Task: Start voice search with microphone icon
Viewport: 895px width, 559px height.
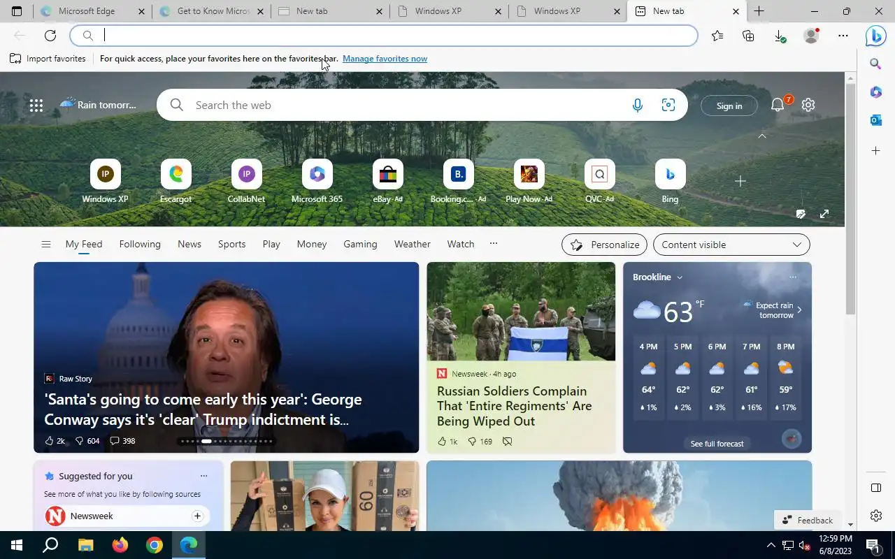Action: pyautogui.click(x=637, y=105)
